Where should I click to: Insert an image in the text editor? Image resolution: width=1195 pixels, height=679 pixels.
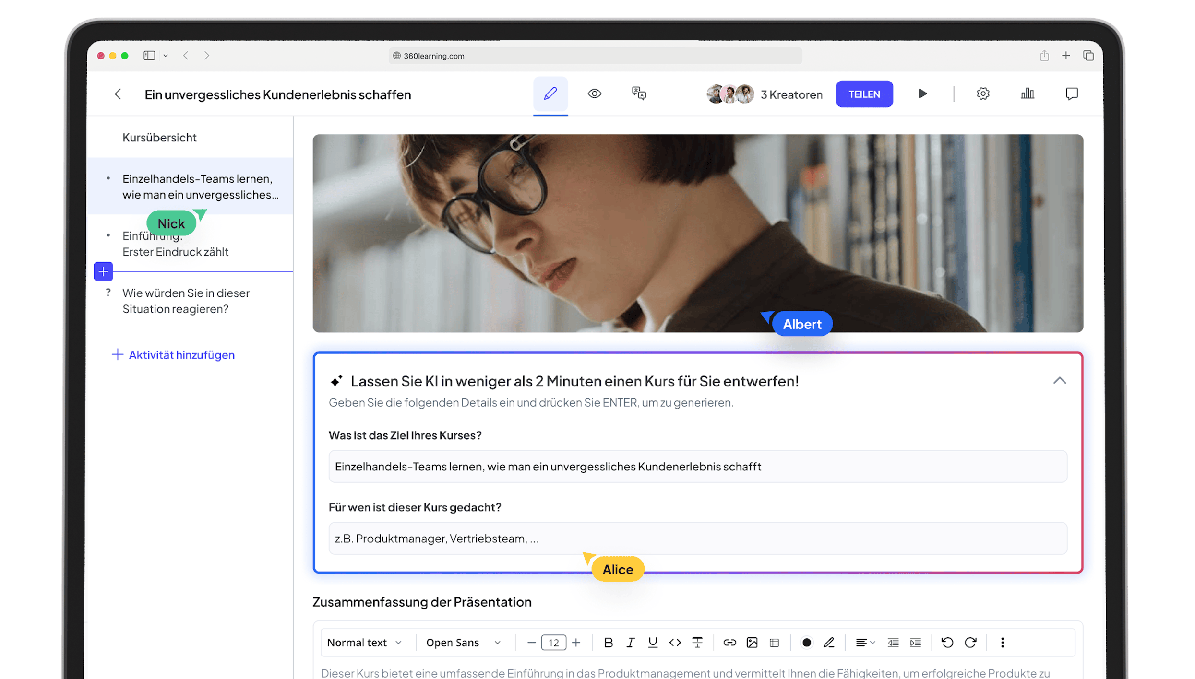point(752,642)
